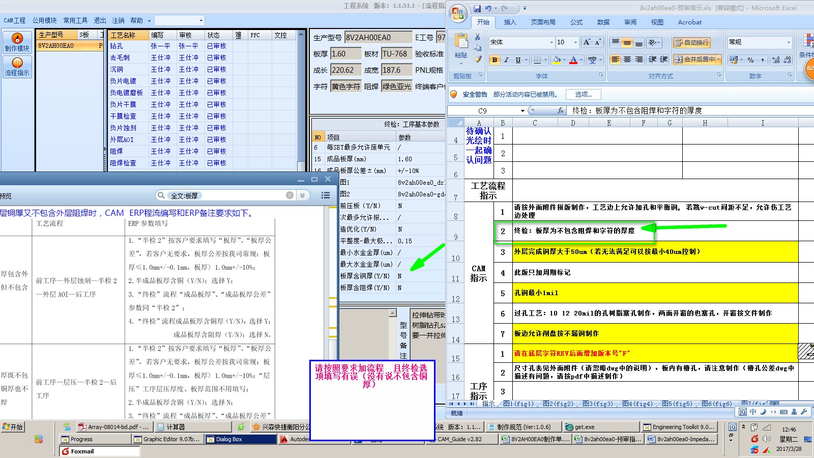
Task: Undo the last action in Excel
Action: click(488, 8)
